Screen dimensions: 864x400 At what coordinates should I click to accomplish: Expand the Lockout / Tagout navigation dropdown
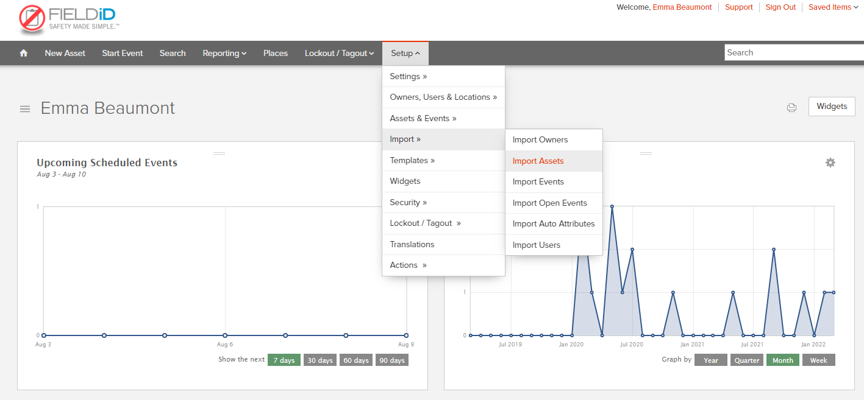coord(339,53)
